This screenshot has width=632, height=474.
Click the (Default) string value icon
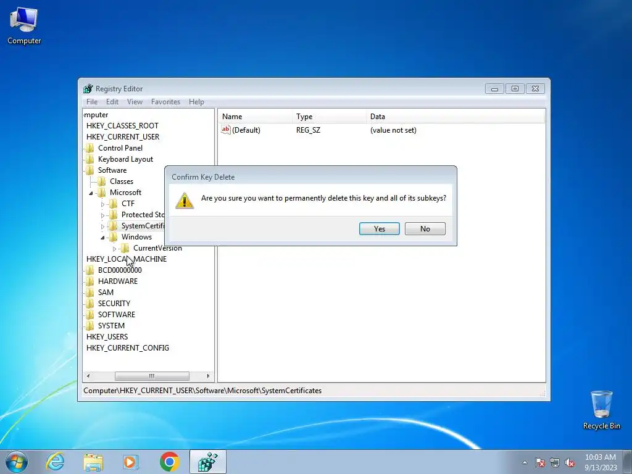coord(226,130)
